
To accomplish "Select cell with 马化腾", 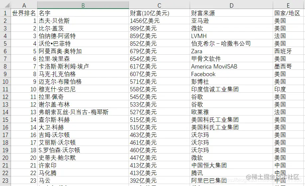I will click(83, 173).
